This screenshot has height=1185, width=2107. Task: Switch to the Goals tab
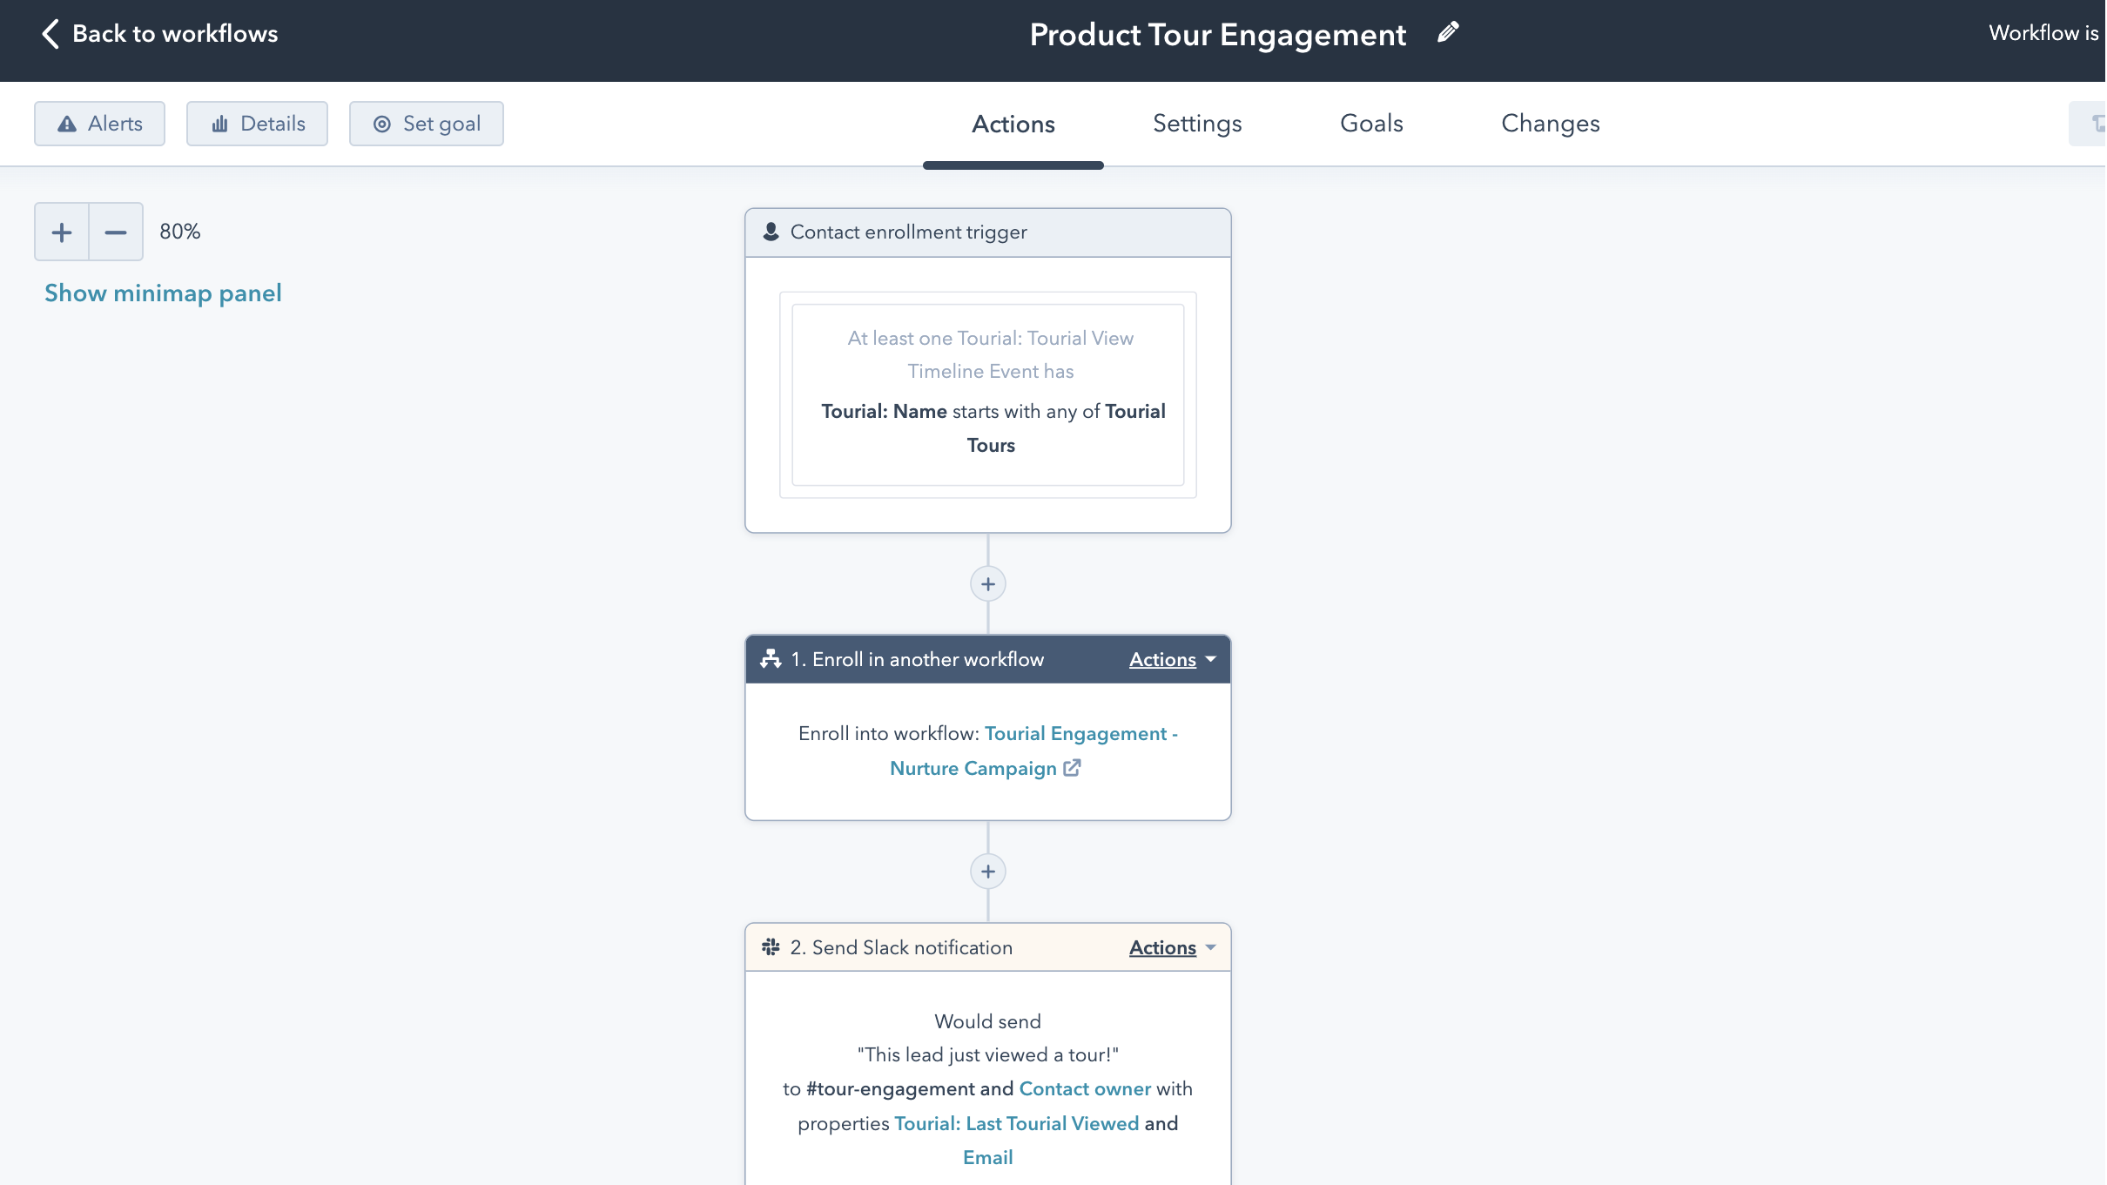(x=1371, y=124)
